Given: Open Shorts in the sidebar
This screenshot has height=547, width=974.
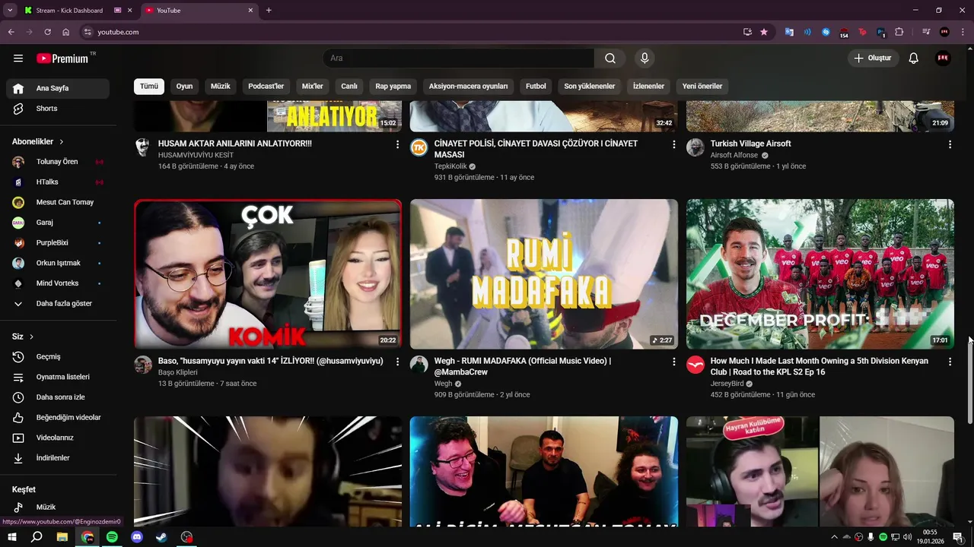Looking at the screenshot, I should click(x=58, y=109).
